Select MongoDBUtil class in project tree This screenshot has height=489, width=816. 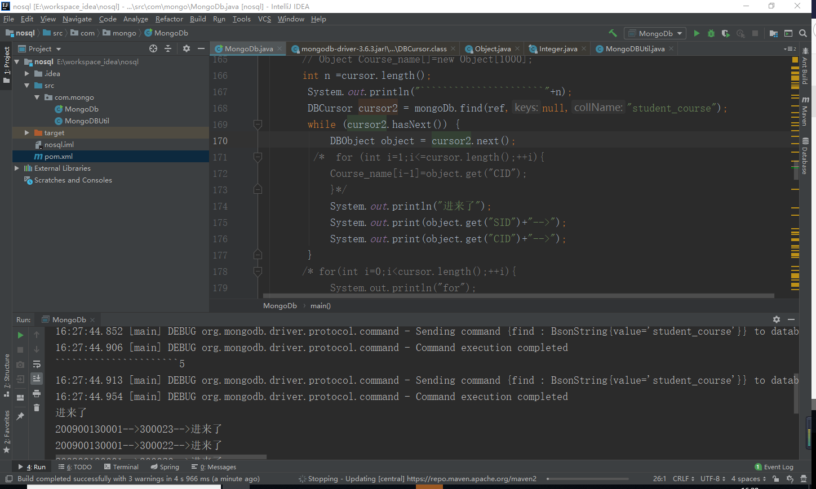(87, 121)
